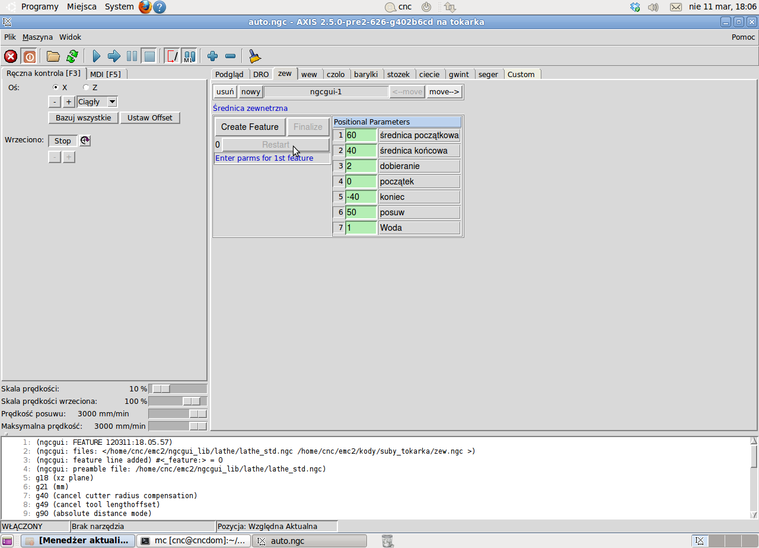Launch Firefox from the top panel

pyautogui.click(x=145, y=7)
